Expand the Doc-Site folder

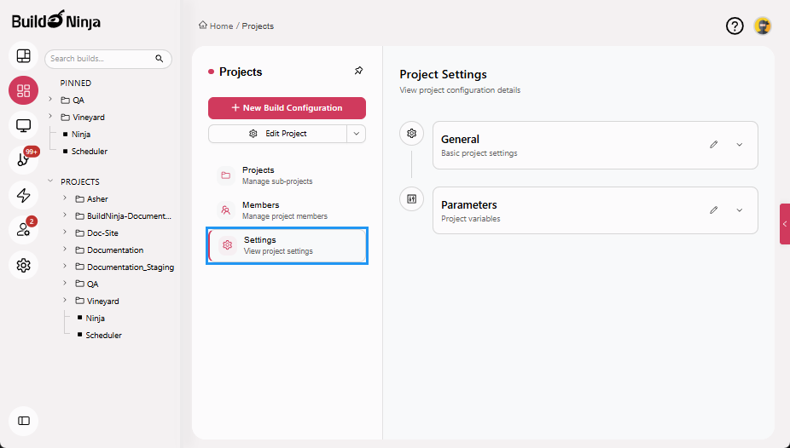[x=65, y=233]
